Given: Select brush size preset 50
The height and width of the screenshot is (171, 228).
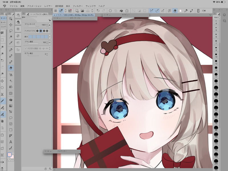Looking at the screenshot, I should [x=216, y=108].
